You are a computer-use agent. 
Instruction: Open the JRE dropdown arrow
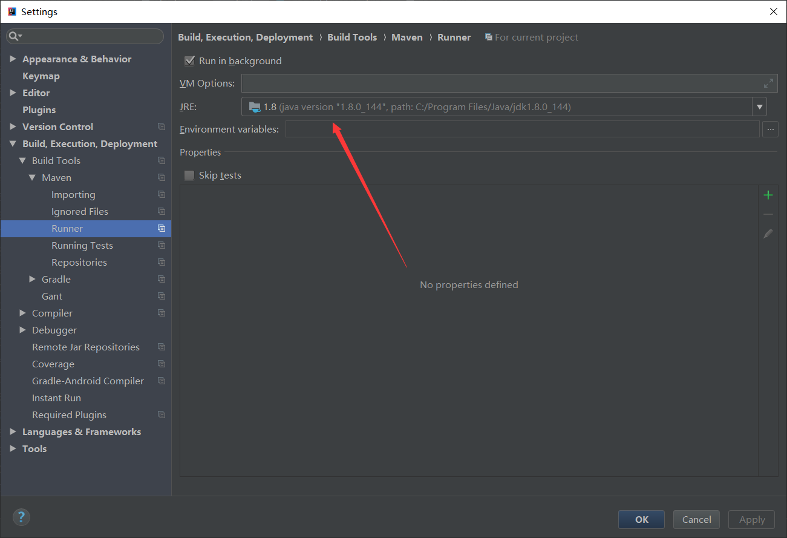pos(760,107)
